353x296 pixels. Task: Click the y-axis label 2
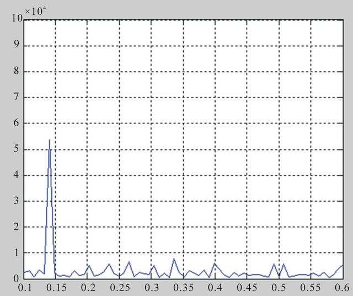tap(16, 227)
